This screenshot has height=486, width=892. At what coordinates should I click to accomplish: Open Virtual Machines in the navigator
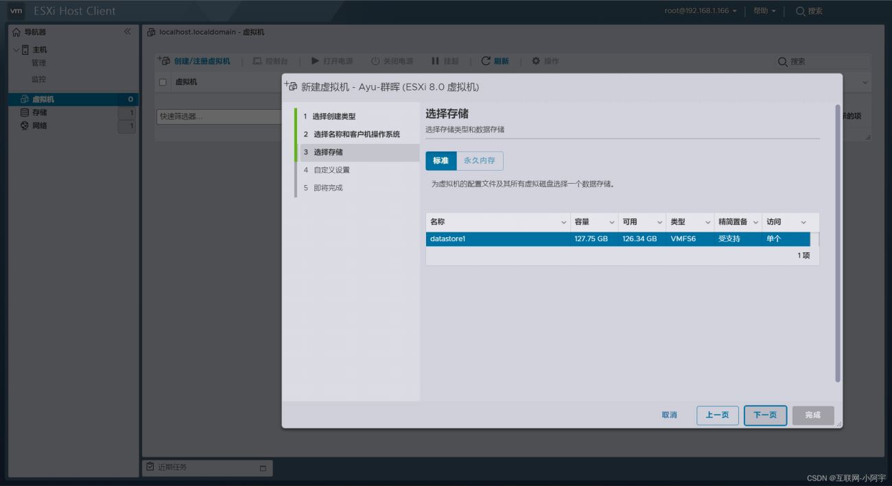[x=73, y=99]
